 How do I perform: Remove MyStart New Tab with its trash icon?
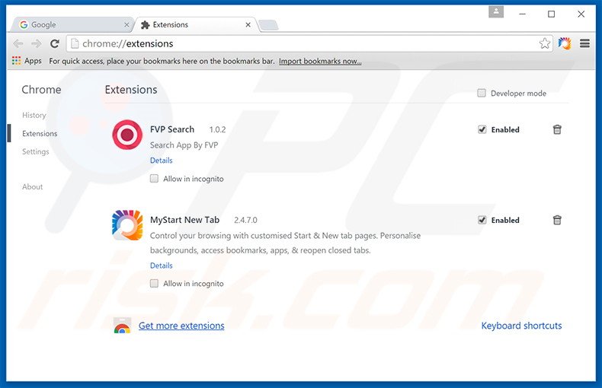point(557,220)
